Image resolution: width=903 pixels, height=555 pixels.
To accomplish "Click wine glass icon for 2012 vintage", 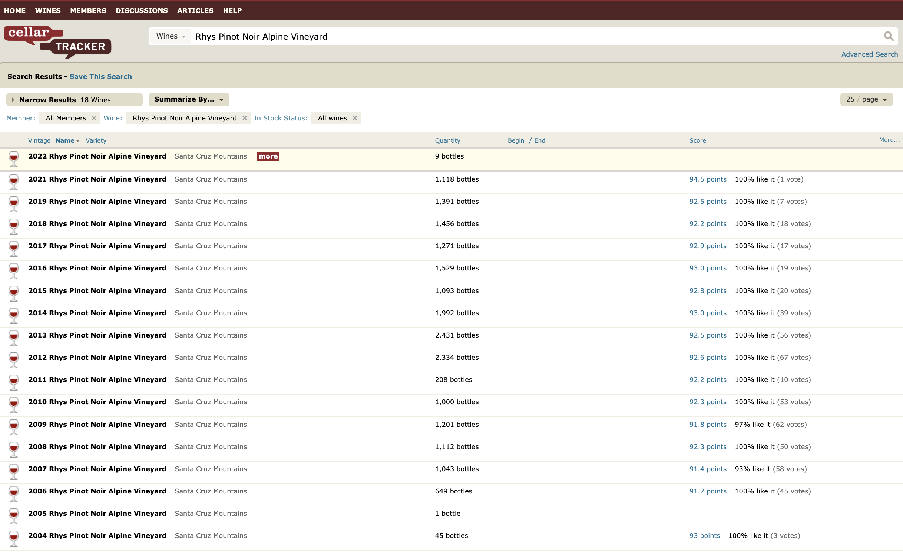I will click(x=14, y=360).
